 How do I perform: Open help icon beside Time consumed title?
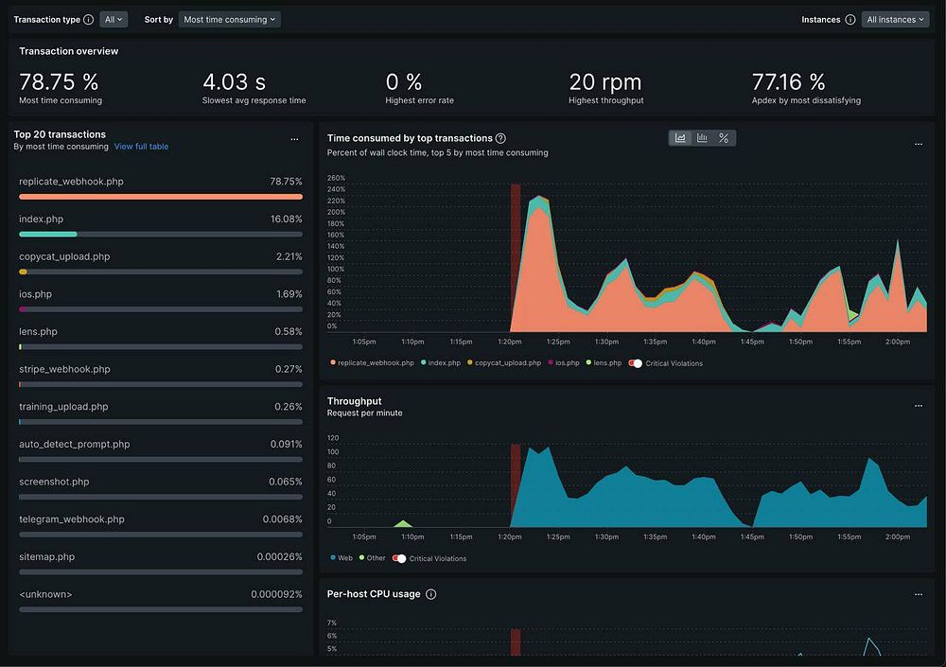(500, 138)
